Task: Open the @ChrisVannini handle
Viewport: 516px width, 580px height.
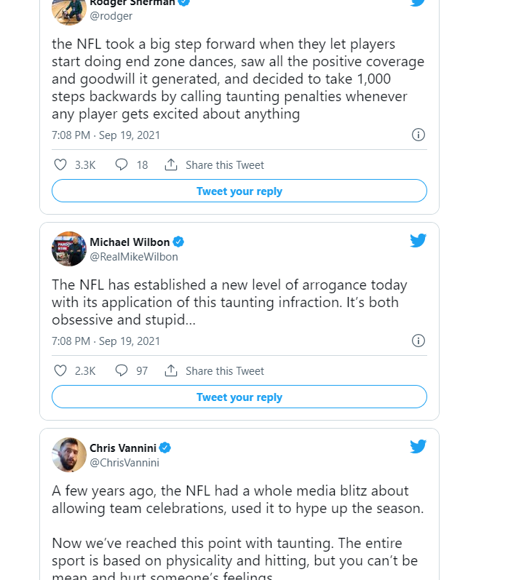Action: (x=124, y=463)
